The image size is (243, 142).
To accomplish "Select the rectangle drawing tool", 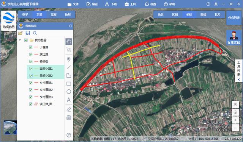I will tap(69, 84).
